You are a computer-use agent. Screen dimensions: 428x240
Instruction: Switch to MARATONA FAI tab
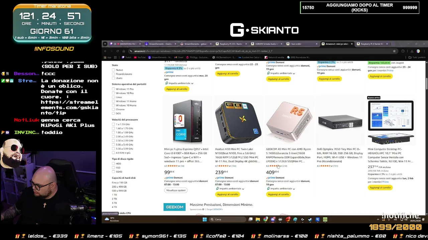coord(125,44)
